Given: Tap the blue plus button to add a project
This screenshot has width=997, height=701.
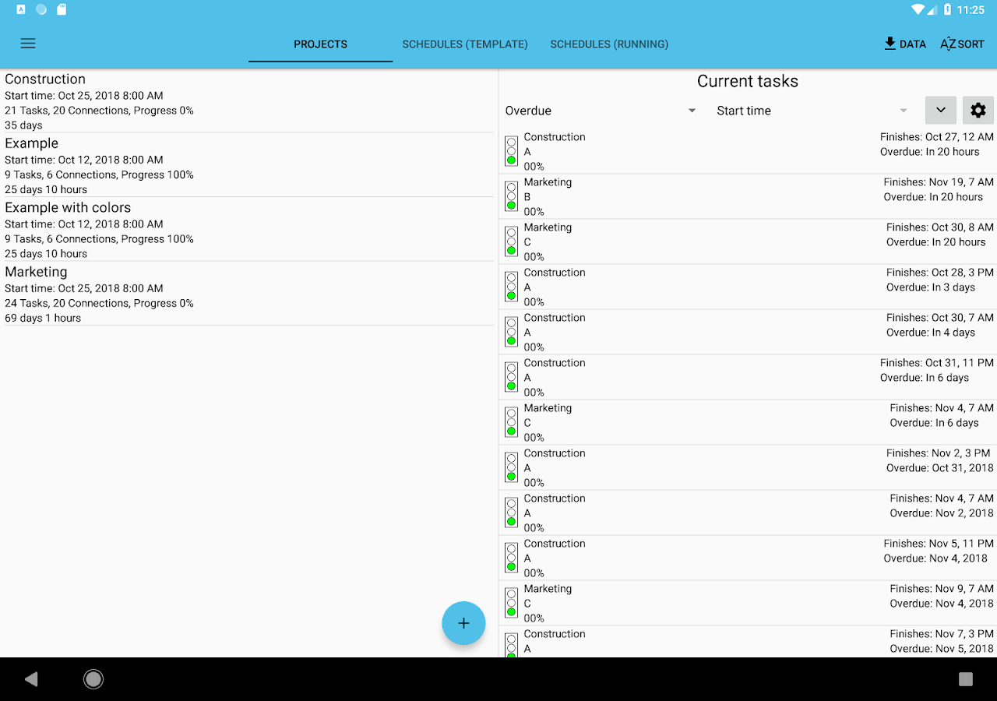Looking at the screenshot, I should pos(463,623).
